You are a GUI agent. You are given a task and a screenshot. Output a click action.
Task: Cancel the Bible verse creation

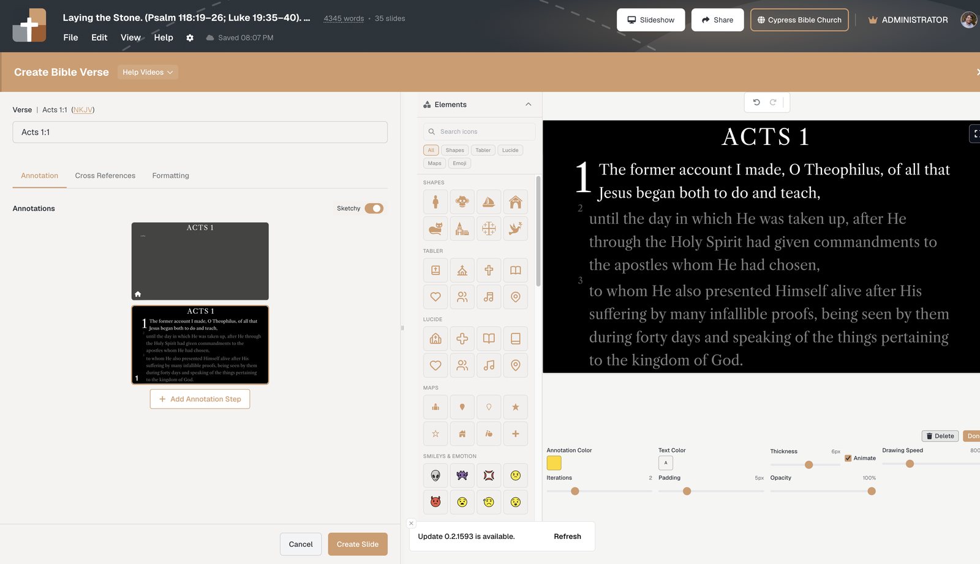(301, 544)
